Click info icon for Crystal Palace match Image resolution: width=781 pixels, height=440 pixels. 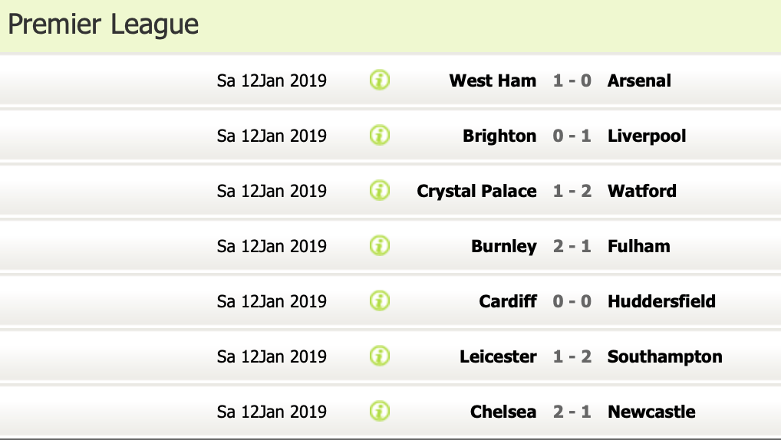pyautogui.click(x=380, y=191)
